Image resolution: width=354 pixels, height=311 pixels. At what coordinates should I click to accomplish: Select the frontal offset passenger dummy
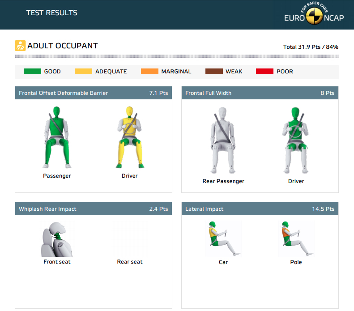click(x=57, y=137)
